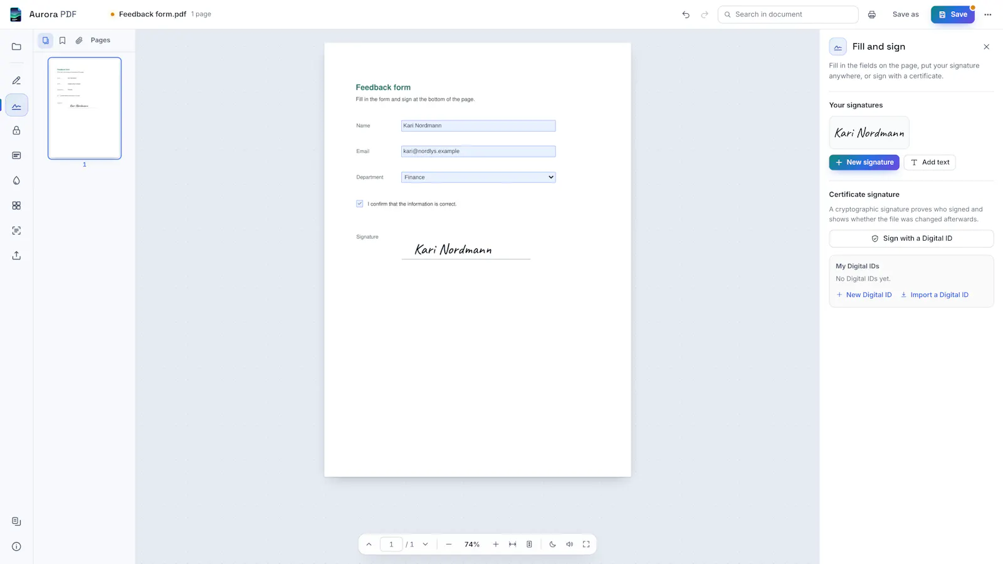Enter fullscreen view
The image size is (1003, 564).
click(586, 545)
